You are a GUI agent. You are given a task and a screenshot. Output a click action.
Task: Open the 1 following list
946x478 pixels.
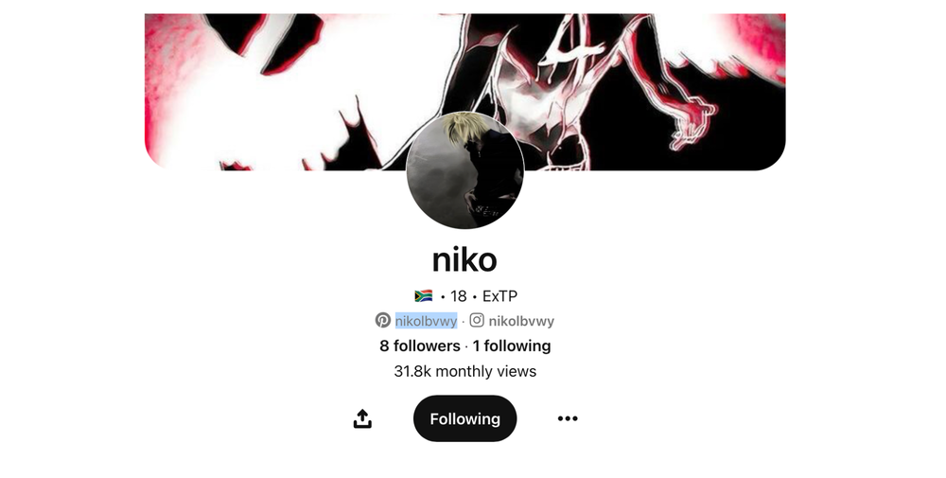512,345
